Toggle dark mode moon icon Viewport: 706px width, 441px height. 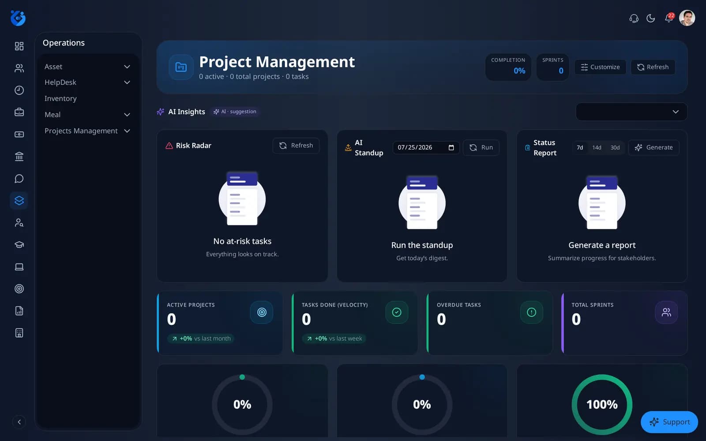tap(650, 18)
